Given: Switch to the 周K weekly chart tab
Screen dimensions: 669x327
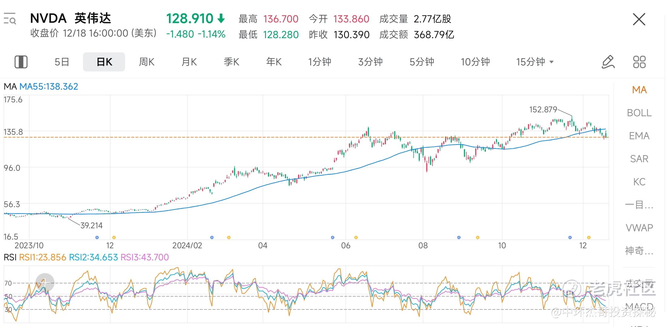Looking at the screenshot, I should tap(147, 62).
